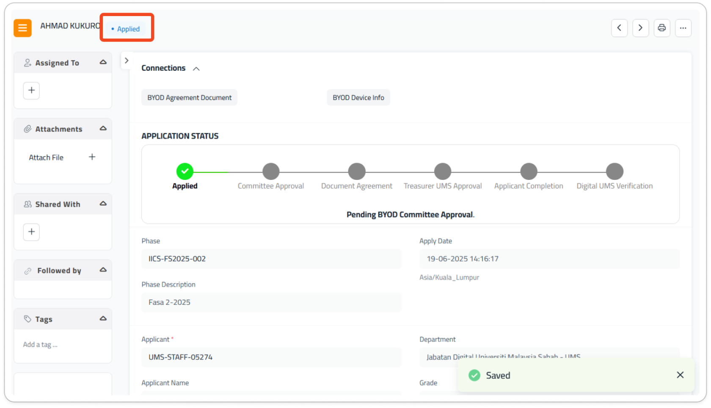
Task: Collapse the Assigned To section
Action: pyautogui.click(x=103, y=62)
